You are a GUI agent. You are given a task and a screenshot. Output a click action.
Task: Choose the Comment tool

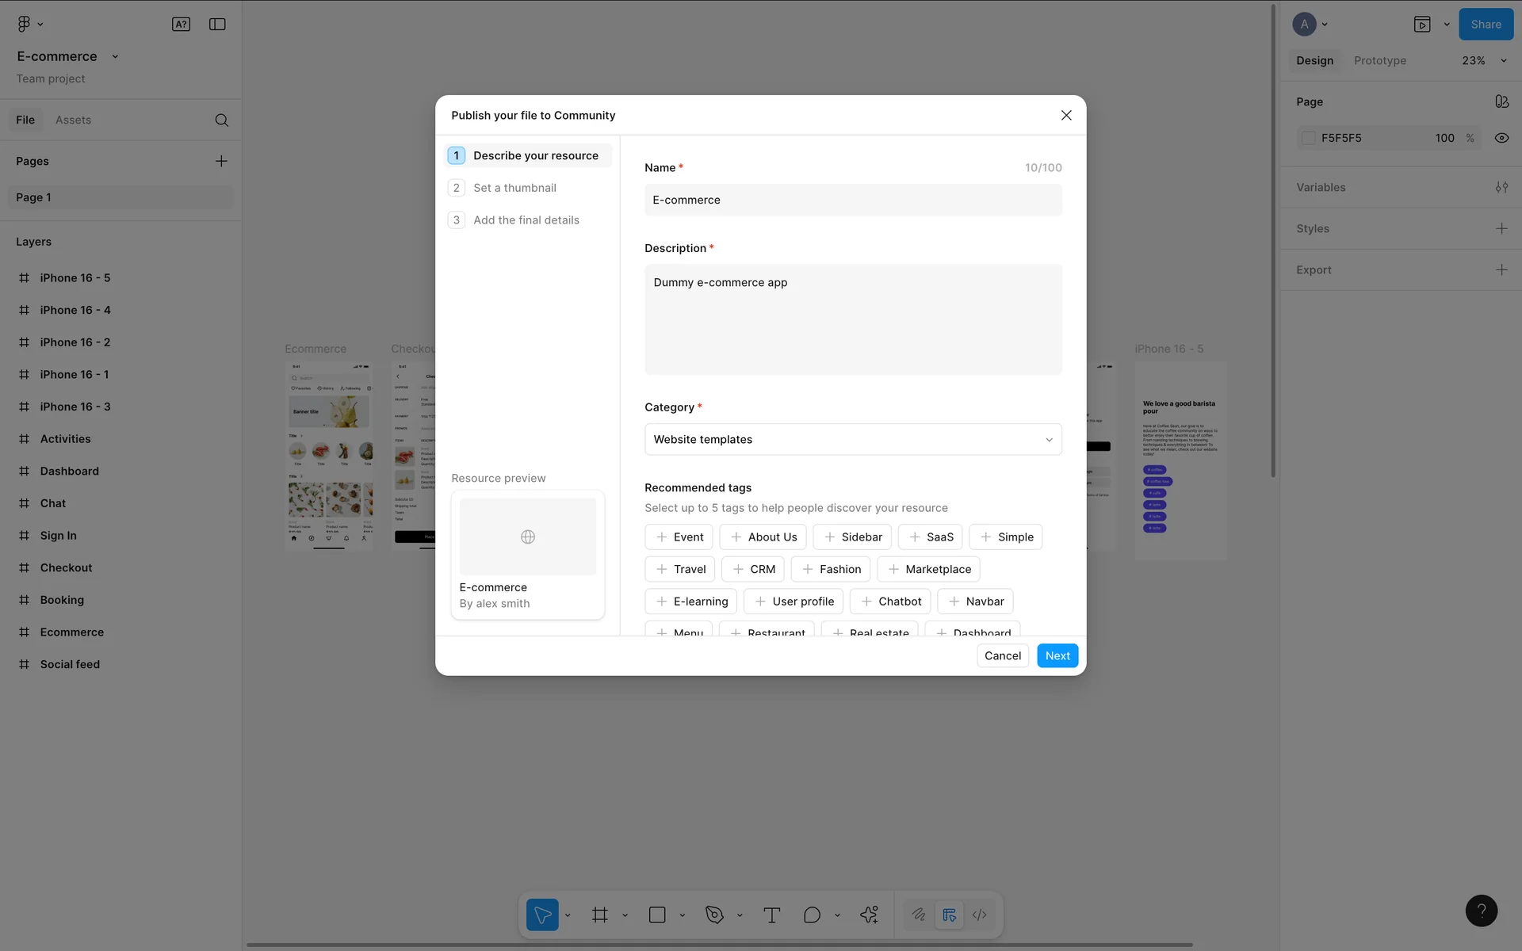(812, 915)
